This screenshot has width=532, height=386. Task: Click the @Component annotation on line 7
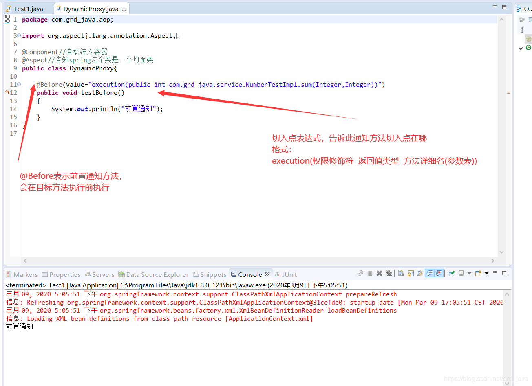tap(40, 52)
